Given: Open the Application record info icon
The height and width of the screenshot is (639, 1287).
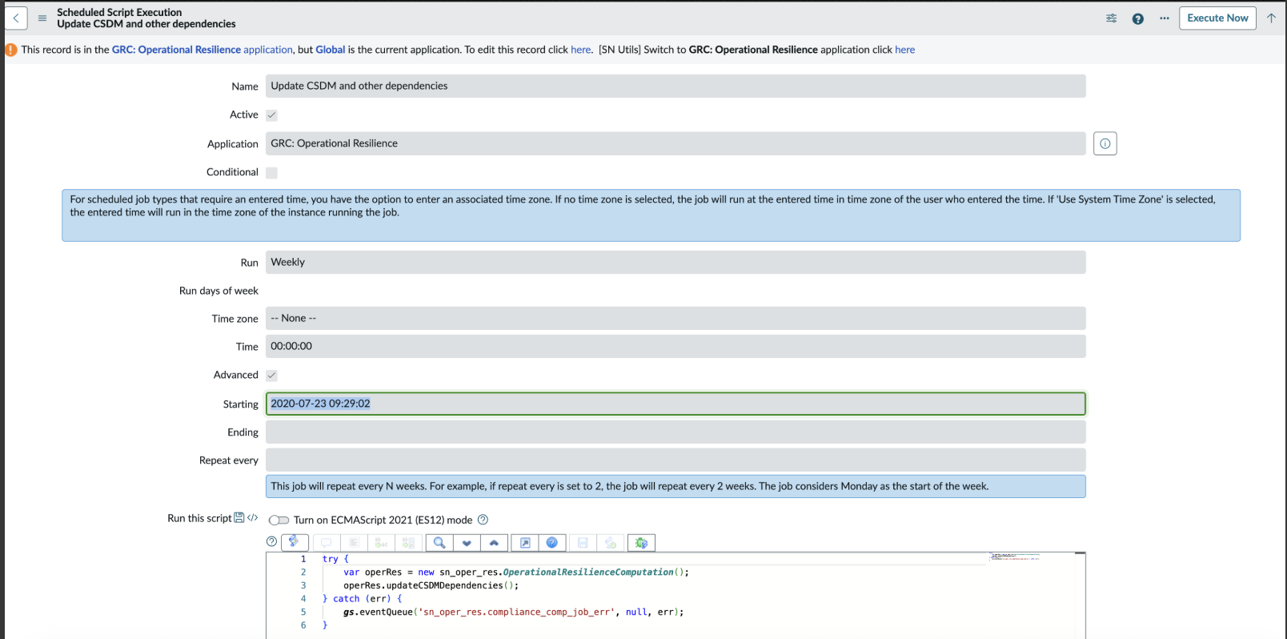Looking at the screenshot, I should pos(1105,143).
